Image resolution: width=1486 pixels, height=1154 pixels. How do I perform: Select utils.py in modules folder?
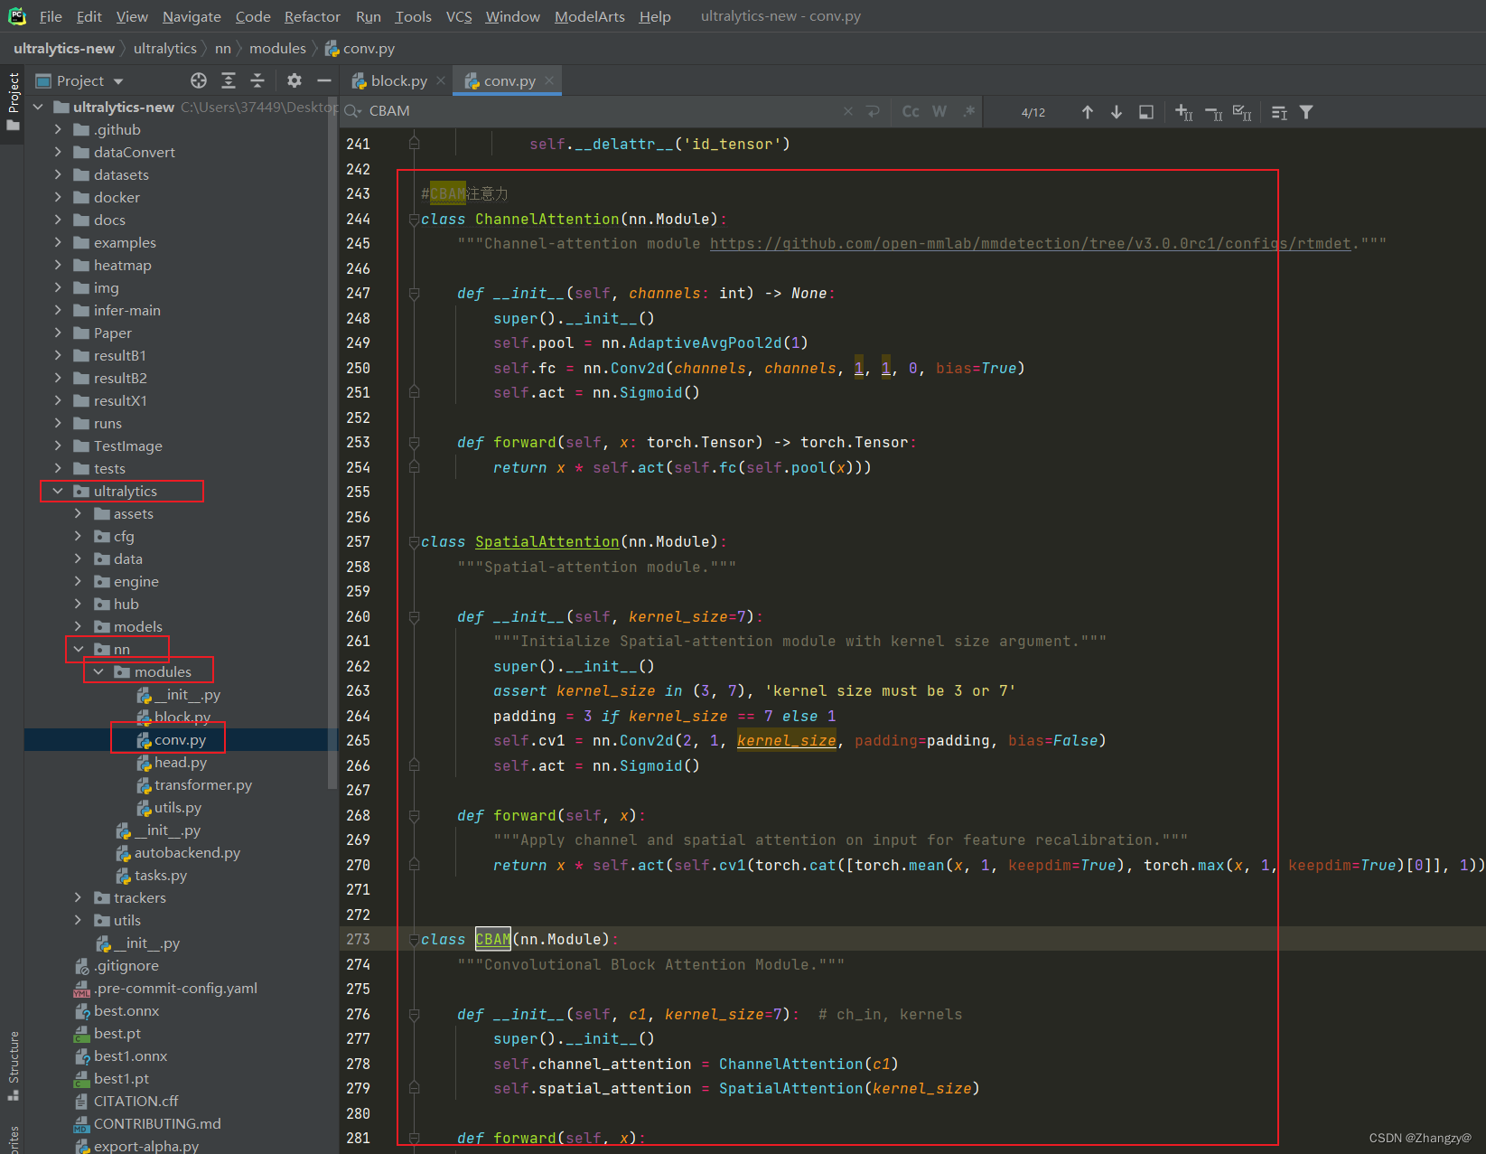(177, 807)
